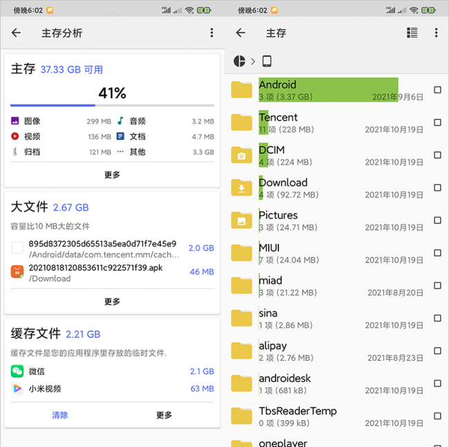Open the sina folder icon
Viewport: 449px width, 447px height.
pyautogui.click(x=242, y=318)
